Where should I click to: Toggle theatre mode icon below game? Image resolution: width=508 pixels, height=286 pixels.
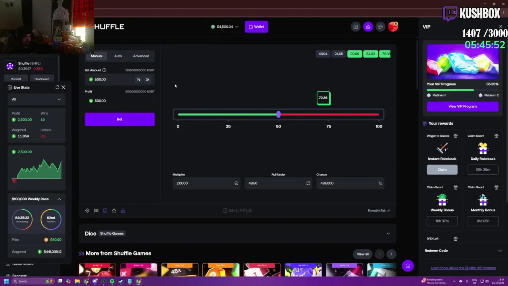pyautogui.click(x=96, y=211)
